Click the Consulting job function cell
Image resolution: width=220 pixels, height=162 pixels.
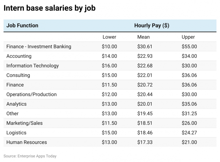click(18, 75)
